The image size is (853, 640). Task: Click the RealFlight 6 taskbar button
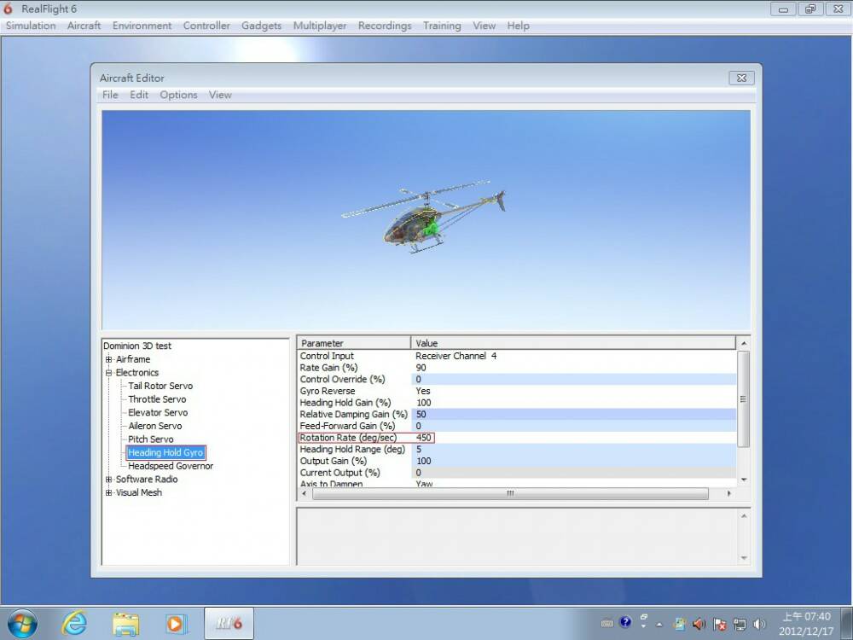(229, 623)
